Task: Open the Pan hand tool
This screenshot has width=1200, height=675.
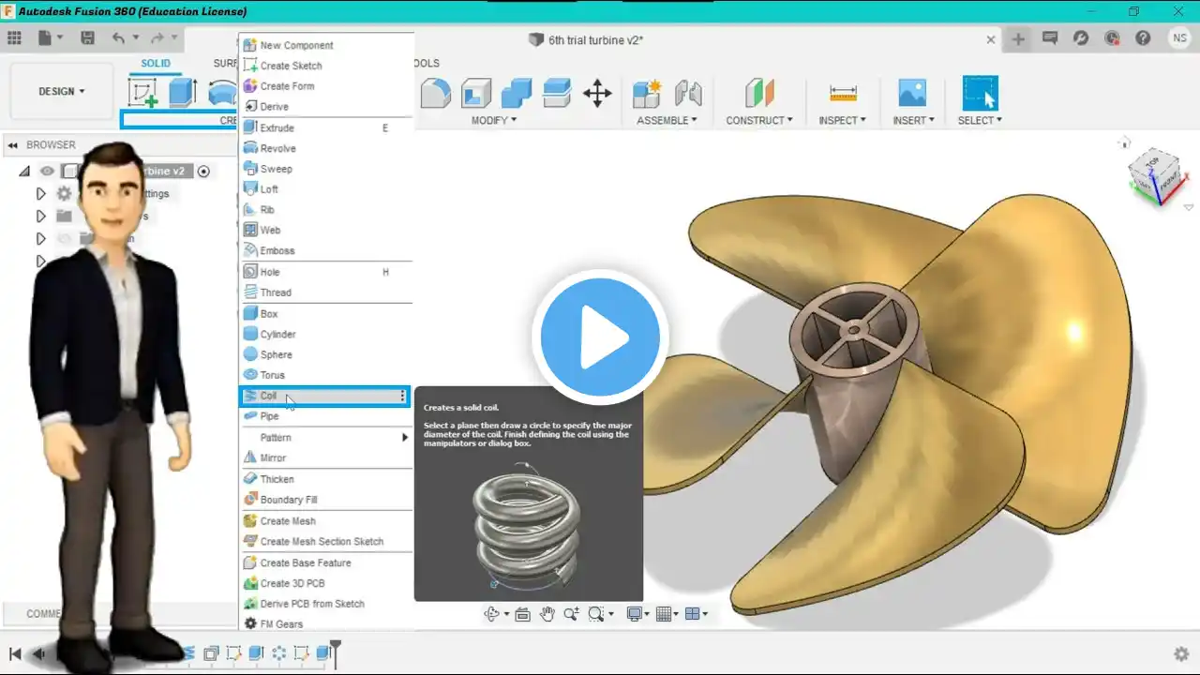Action: (547, 614)
